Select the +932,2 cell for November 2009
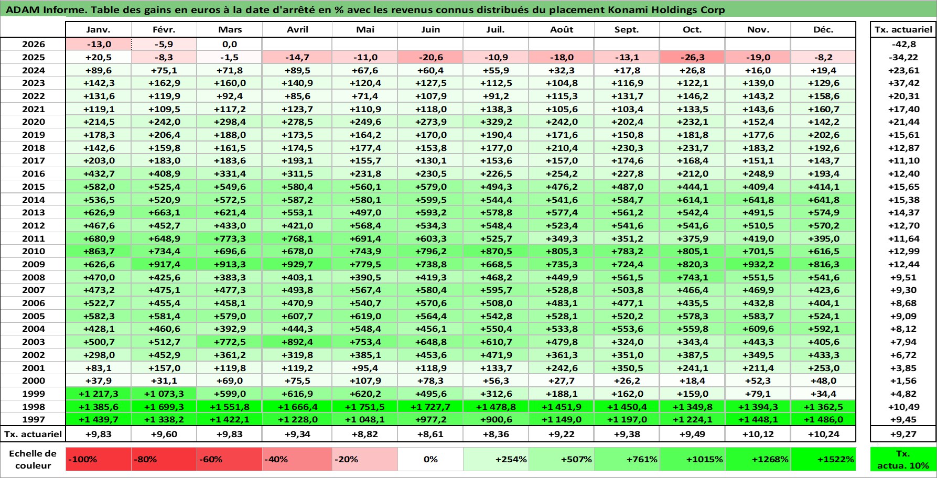 [758, 264]
